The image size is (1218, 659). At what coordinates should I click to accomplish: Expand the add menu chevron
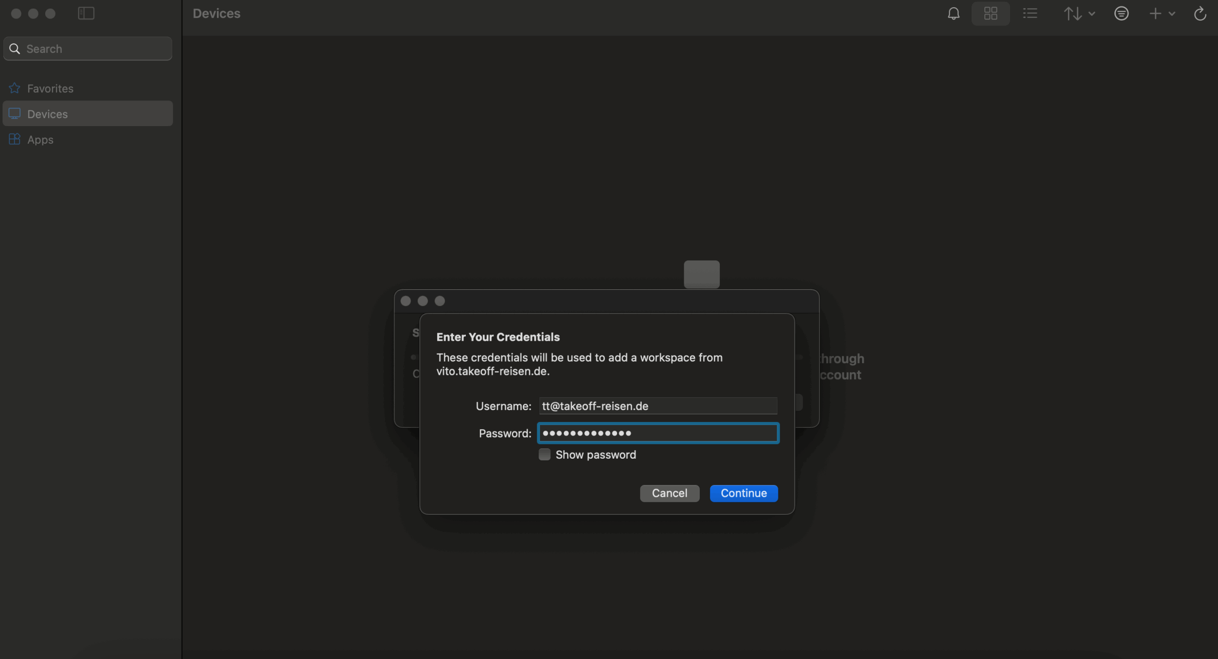coord(1172,13)
